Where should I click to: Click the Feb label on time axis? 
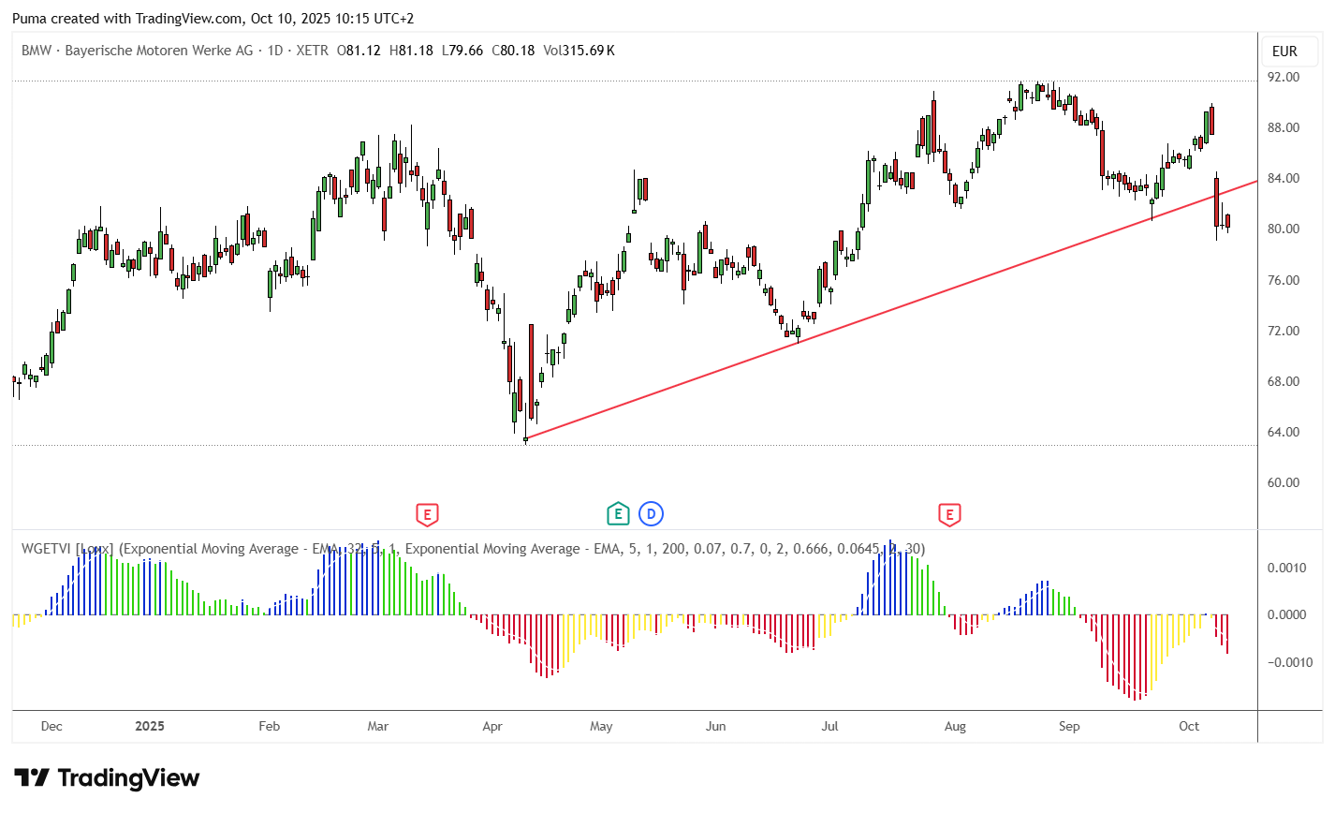click(270, 726)
